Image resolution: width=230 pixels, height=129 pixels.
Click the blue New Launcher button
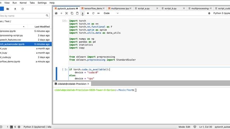point(2,9)
